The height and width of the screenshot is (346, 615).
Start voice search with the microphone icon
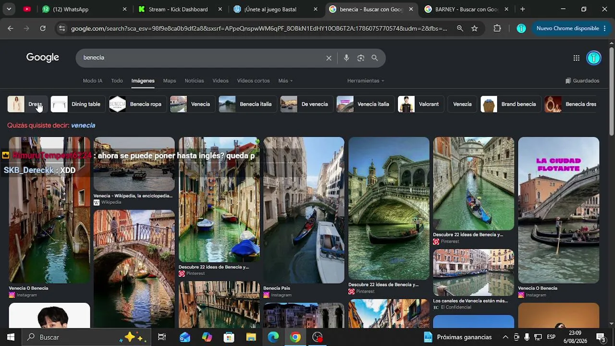(346, 58)
